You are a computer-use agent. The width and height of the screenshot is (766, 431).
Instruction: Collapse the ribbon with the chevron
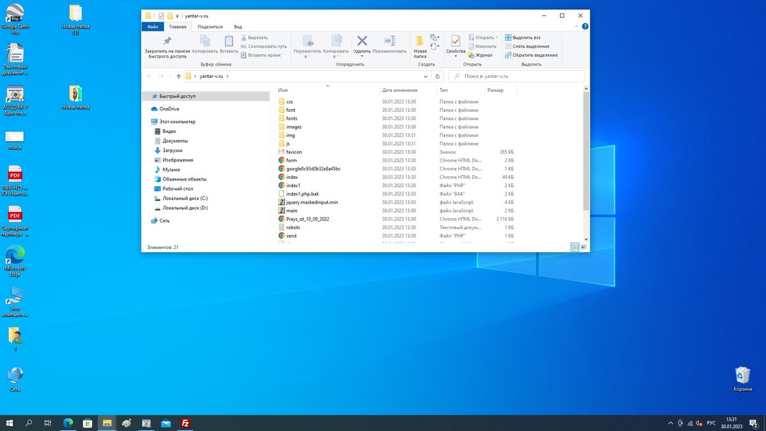pyautogui.click(x=578, y=27)
